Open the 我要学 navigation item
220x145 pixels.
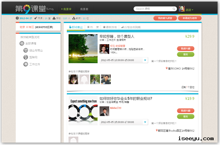66,9
